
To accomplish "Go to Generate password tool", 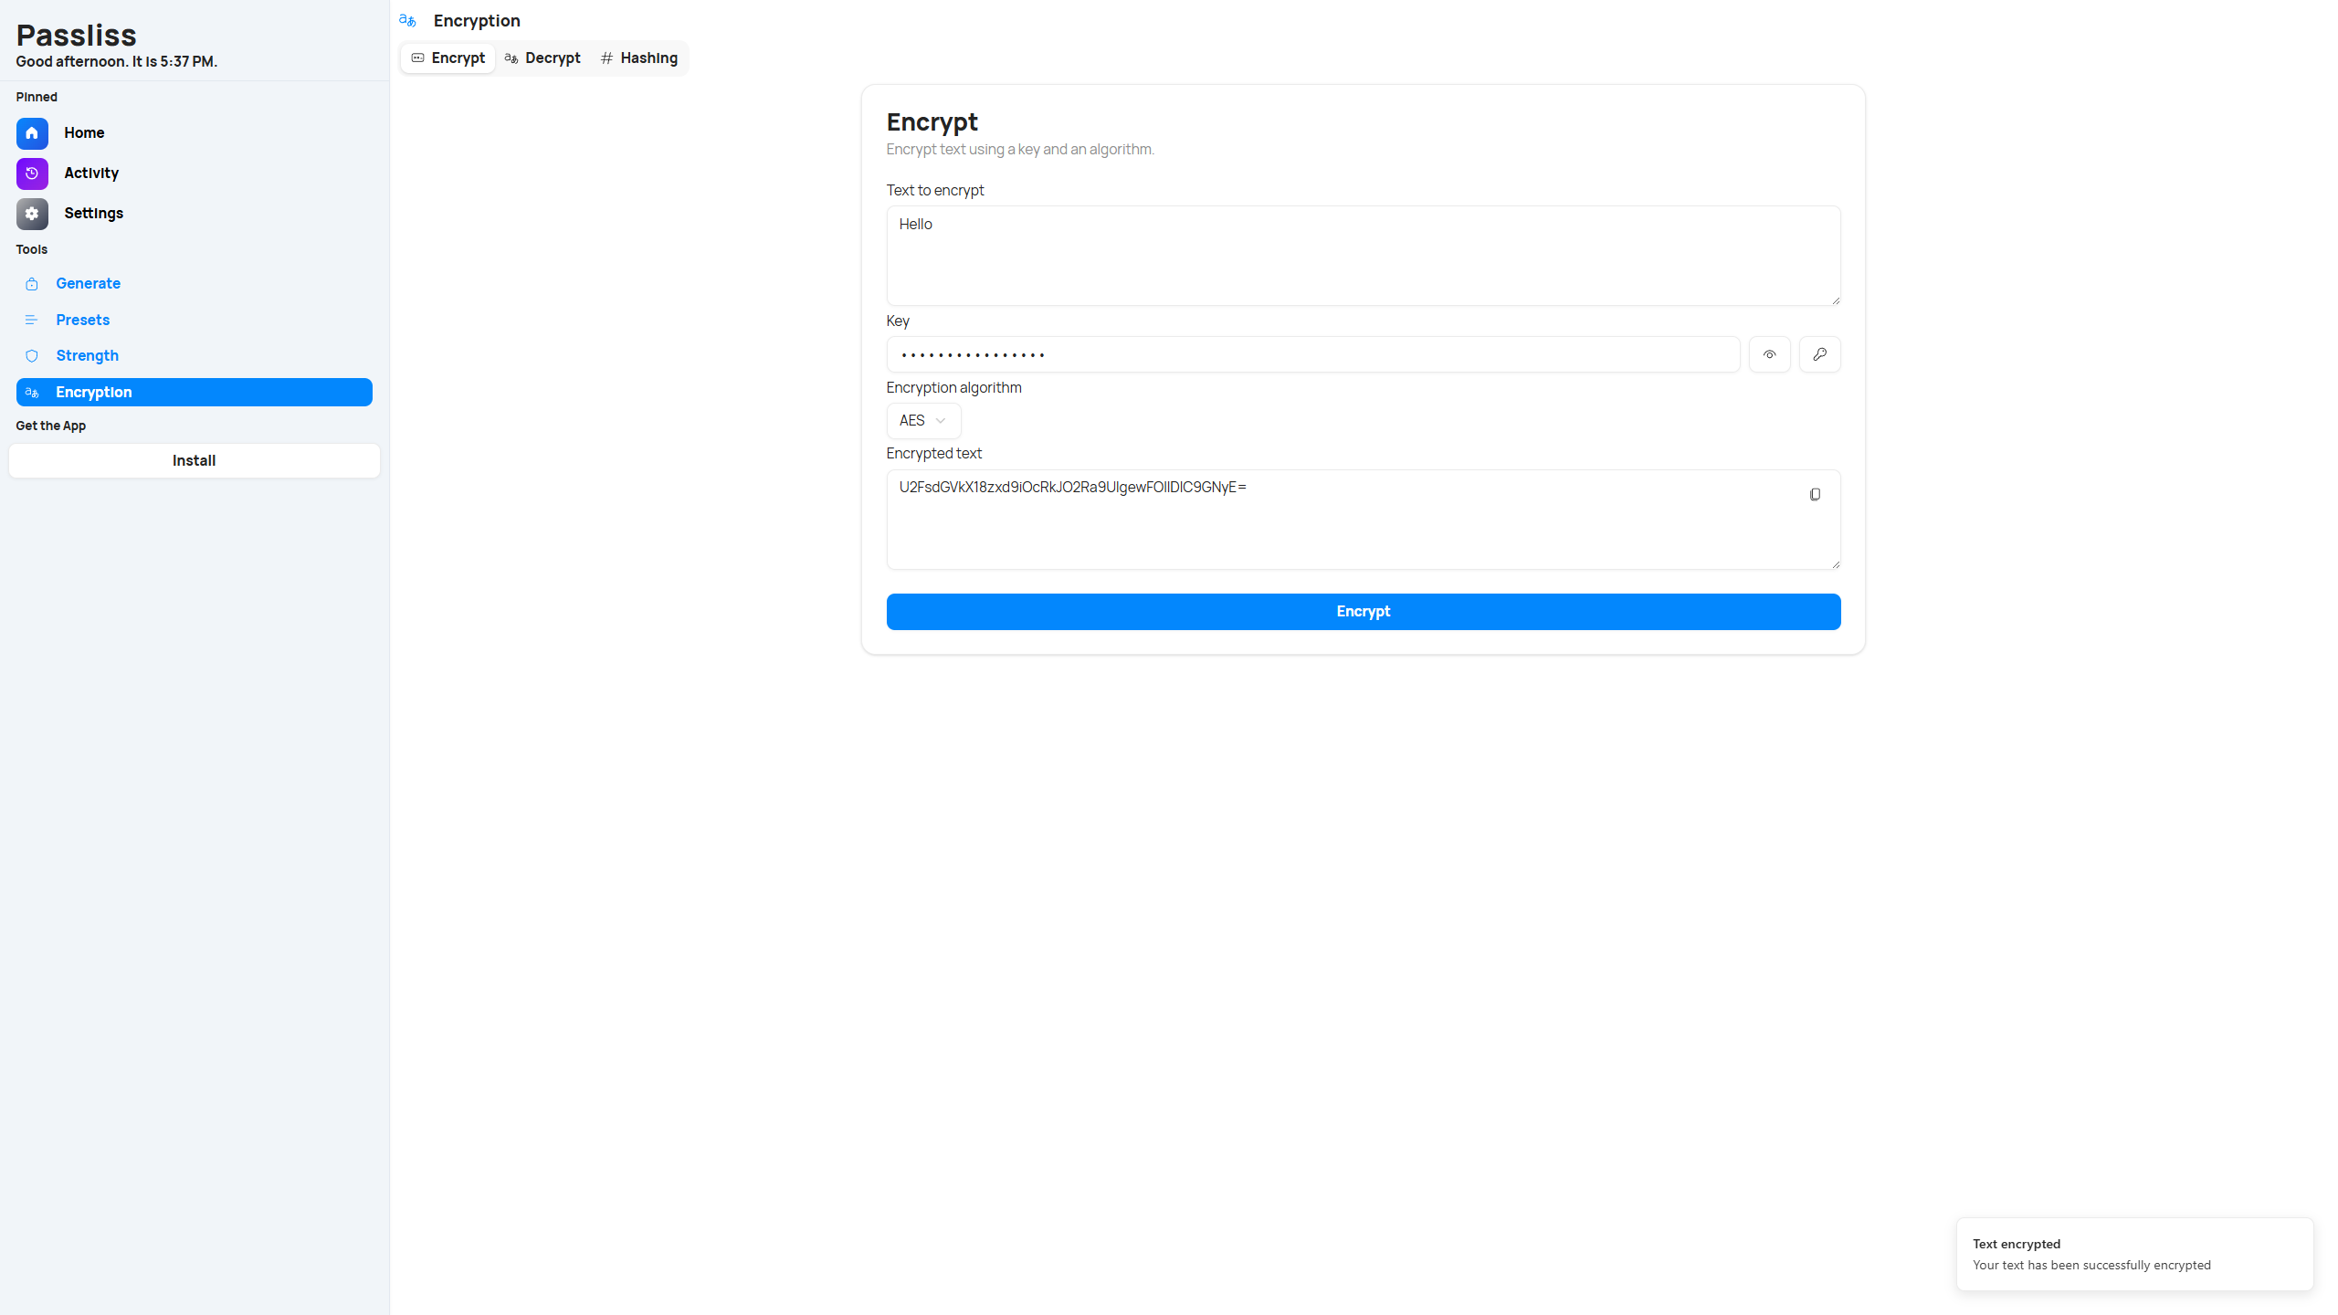I will click(88, 284).
